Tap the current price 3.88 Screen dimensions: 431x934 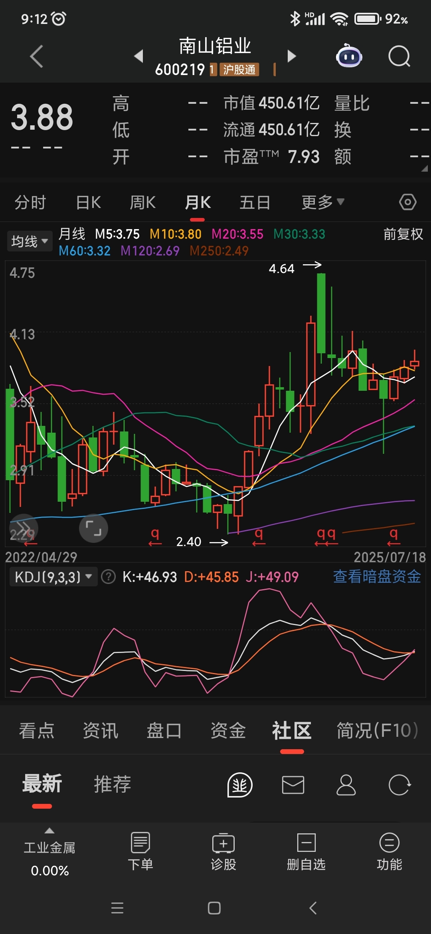[42, 117]
